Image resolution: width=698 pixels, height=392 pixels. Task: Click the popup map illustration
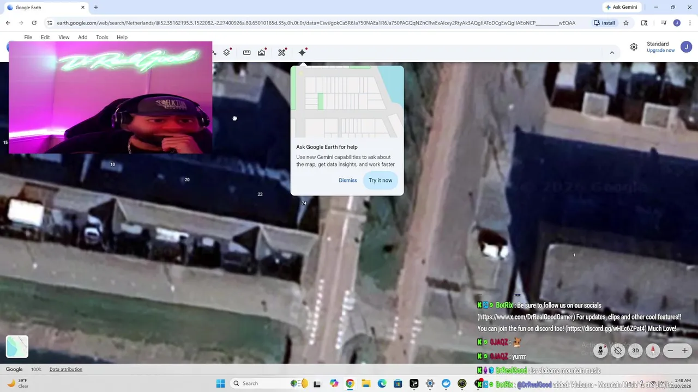347,102
